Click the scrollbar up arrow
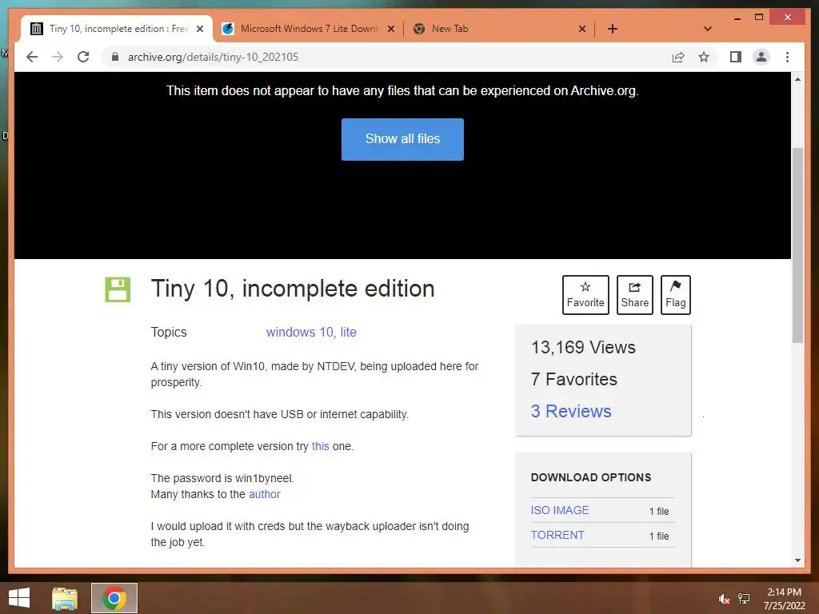The image size is (819, 614). point(797,79)
